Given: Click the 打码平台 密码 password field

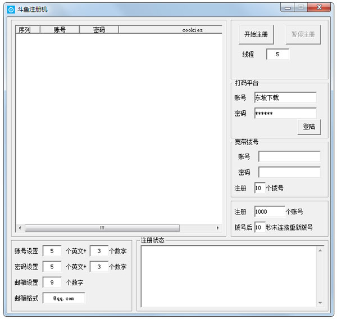Looking at the screenshot, I should 285,113.
